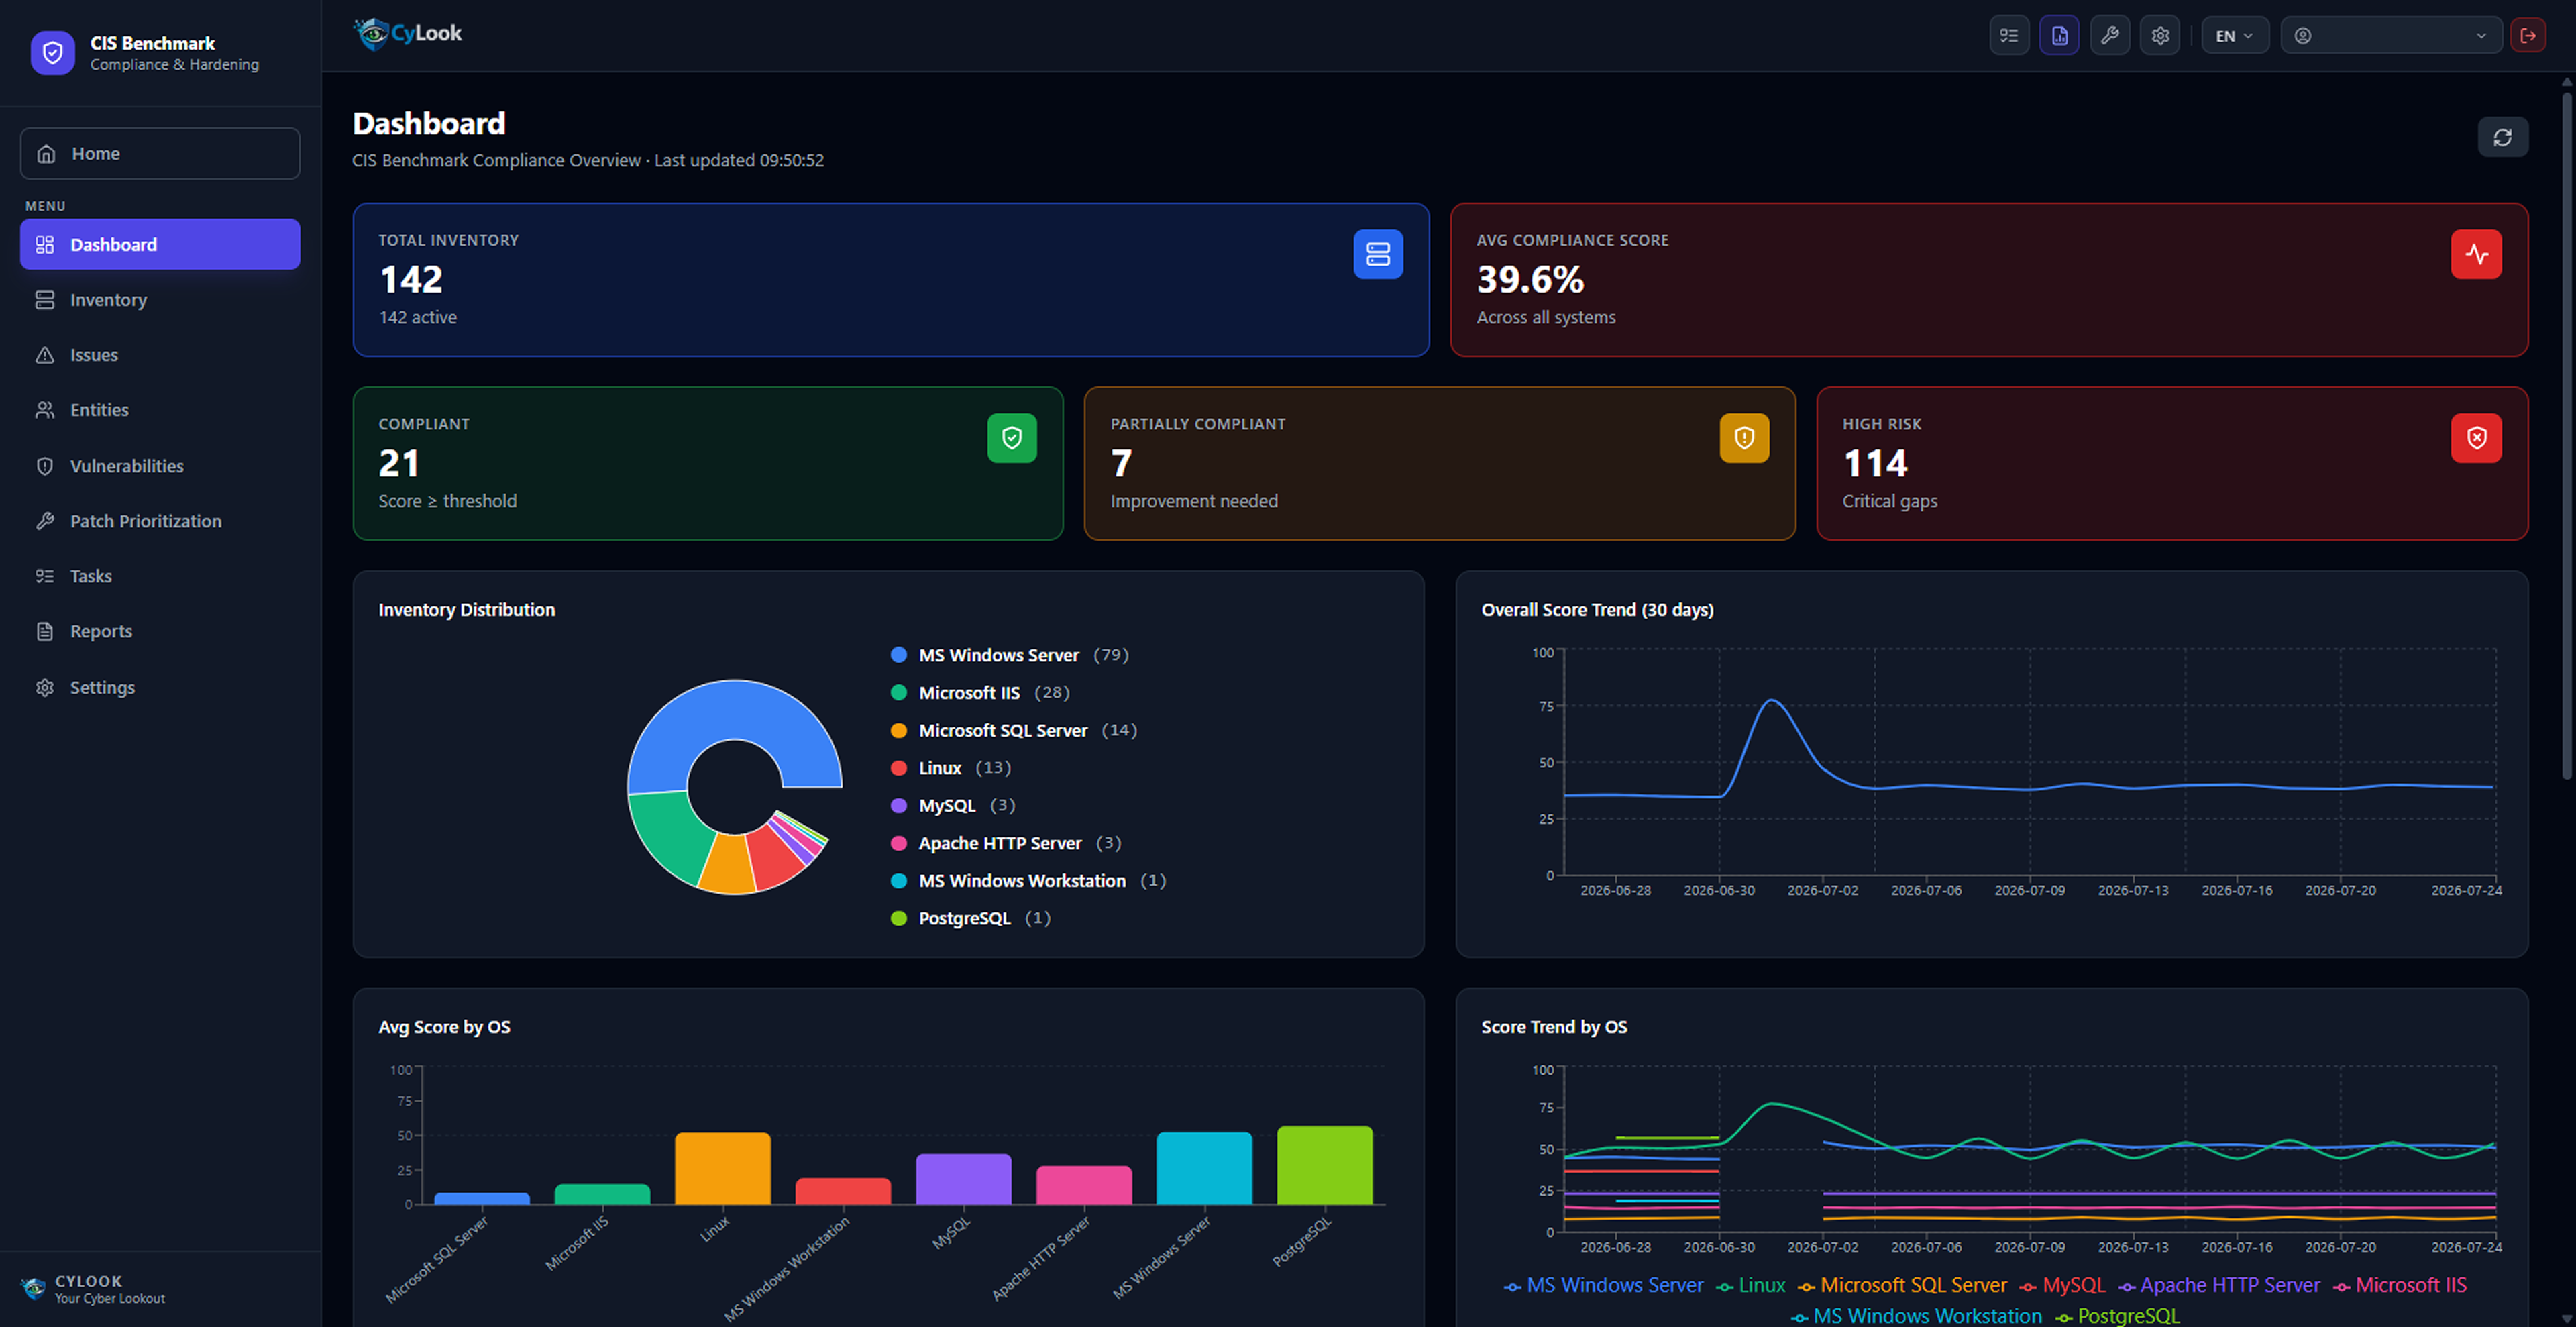
Task: Click the peak of Overall Score Trend line
Action: (1771, 700)
